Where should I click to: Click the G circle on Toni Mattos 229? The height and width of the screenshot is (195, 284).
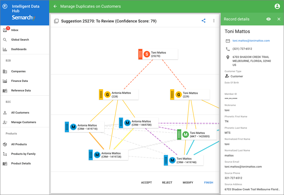pos(179,95)
